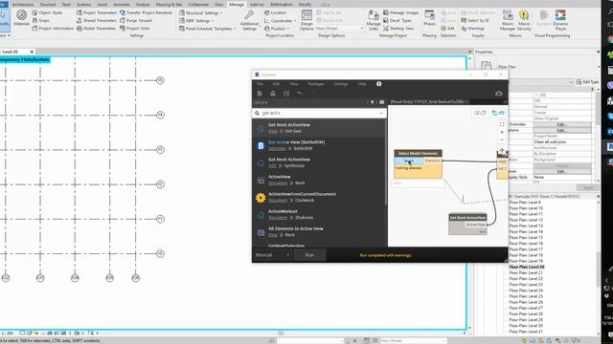Viewport: 613px width, 344px height.
Task: Open Dynamo Settings menu
Action: click(x=341, y=84)
